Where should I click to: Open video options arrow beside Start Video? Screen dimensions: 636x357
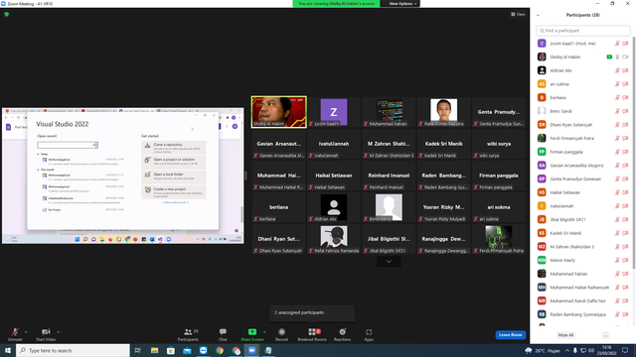[58, 332]
